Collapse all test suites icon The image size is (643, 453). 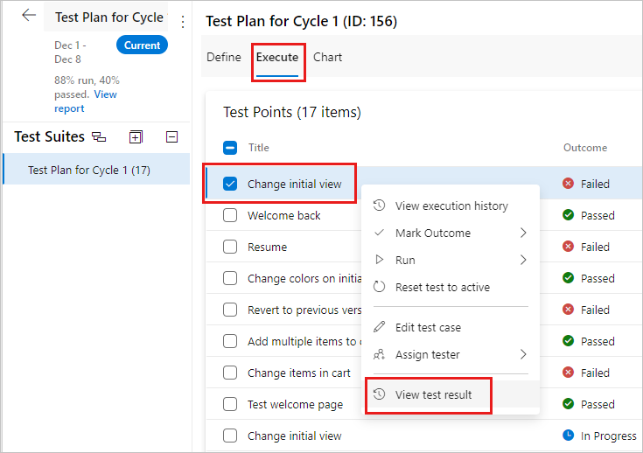172,136
